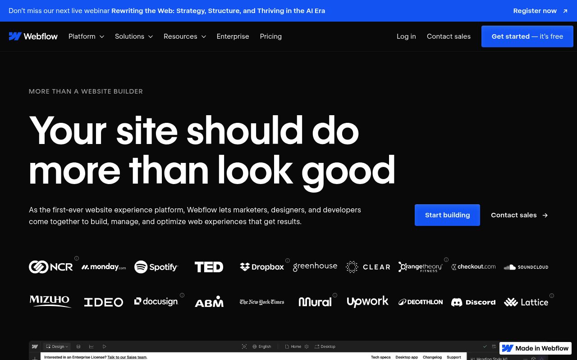Click the Orangetheory Fitness logo
This screenshot has width=577, height=360.
point(421,267)
